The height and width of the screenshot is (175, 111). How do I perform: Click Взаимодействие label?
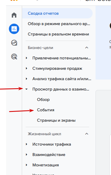pyautogui.click(x=49, y=155)
